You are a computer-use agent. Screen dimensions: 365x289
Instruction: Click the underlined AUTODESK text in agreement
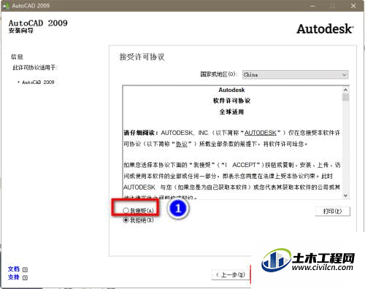tap(261, 133)
